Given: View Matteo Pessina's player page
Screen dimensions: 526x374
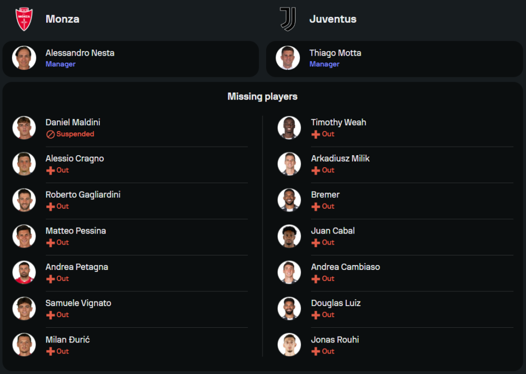Looking at the screenshot, I should click(x=76, y=231).
